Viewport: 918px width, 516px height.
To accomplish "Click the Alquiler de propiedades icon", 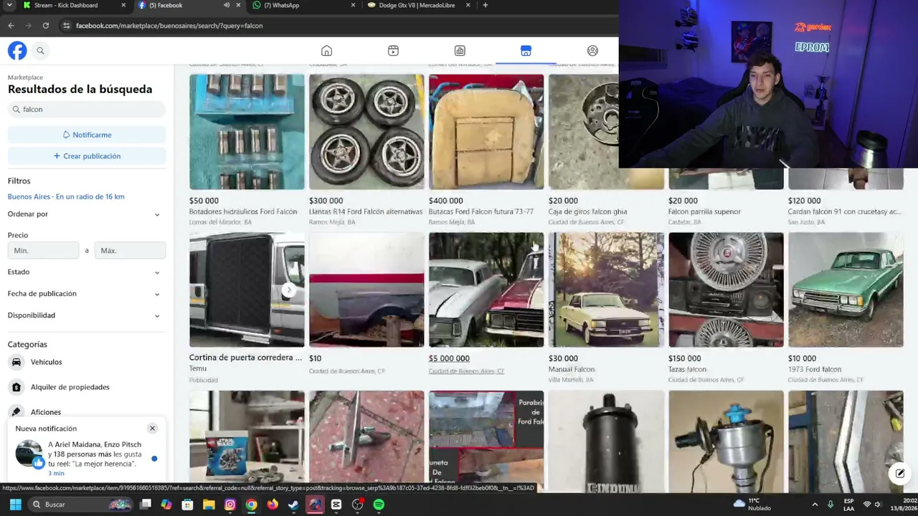I will (x=16, y=387).
